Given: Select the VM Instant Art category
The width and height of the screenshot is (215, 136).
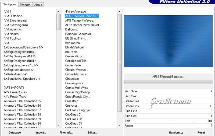Looking at the screenshot, I should (13, 29).
